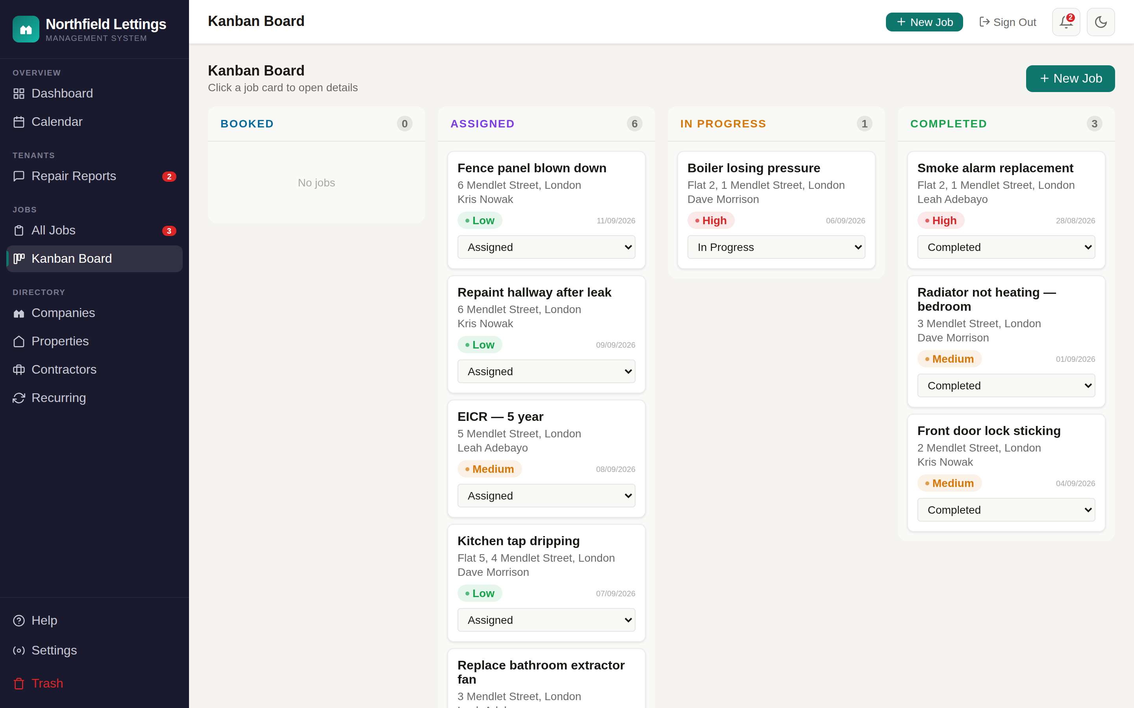
Task: Open notifications via the bell icon
Action: click(1066, 22)
